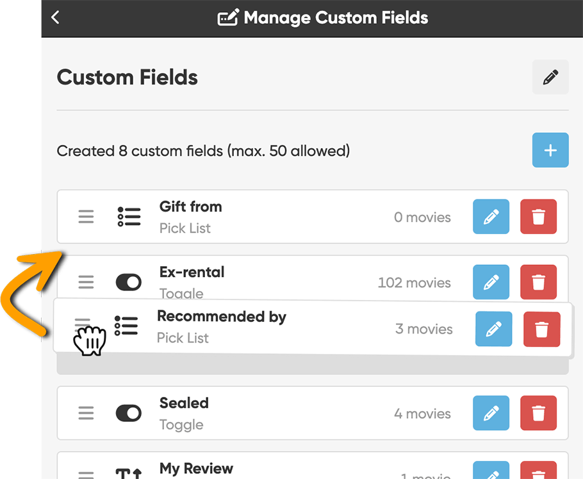Select the Sealed field name
Screen dimensions: 583x479
184,403
